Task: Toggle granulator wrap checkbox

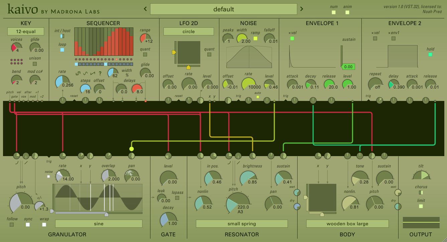Action: click(44, 225)
